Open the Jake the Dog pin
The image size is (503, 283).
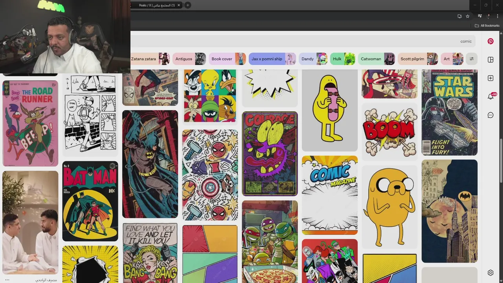tap(389, 207)
